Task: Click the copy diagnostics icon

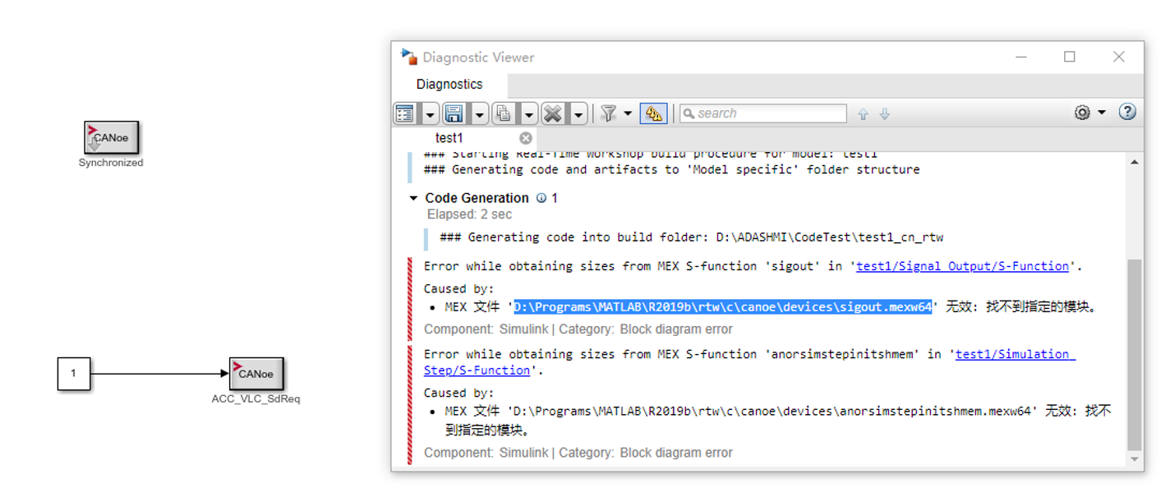Action: coord(504,114)
